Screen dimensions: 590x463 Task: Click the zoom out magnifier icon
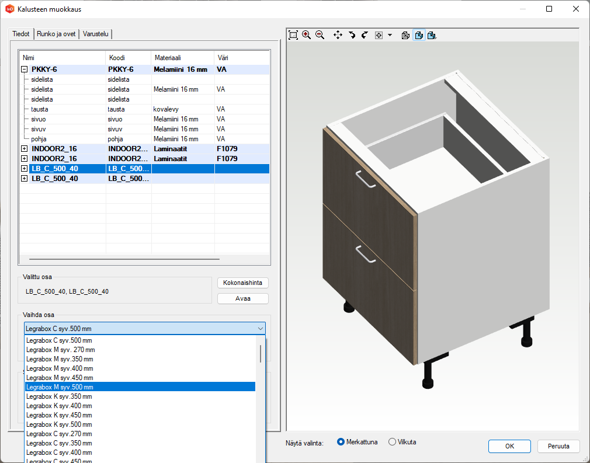click(320, 35)
